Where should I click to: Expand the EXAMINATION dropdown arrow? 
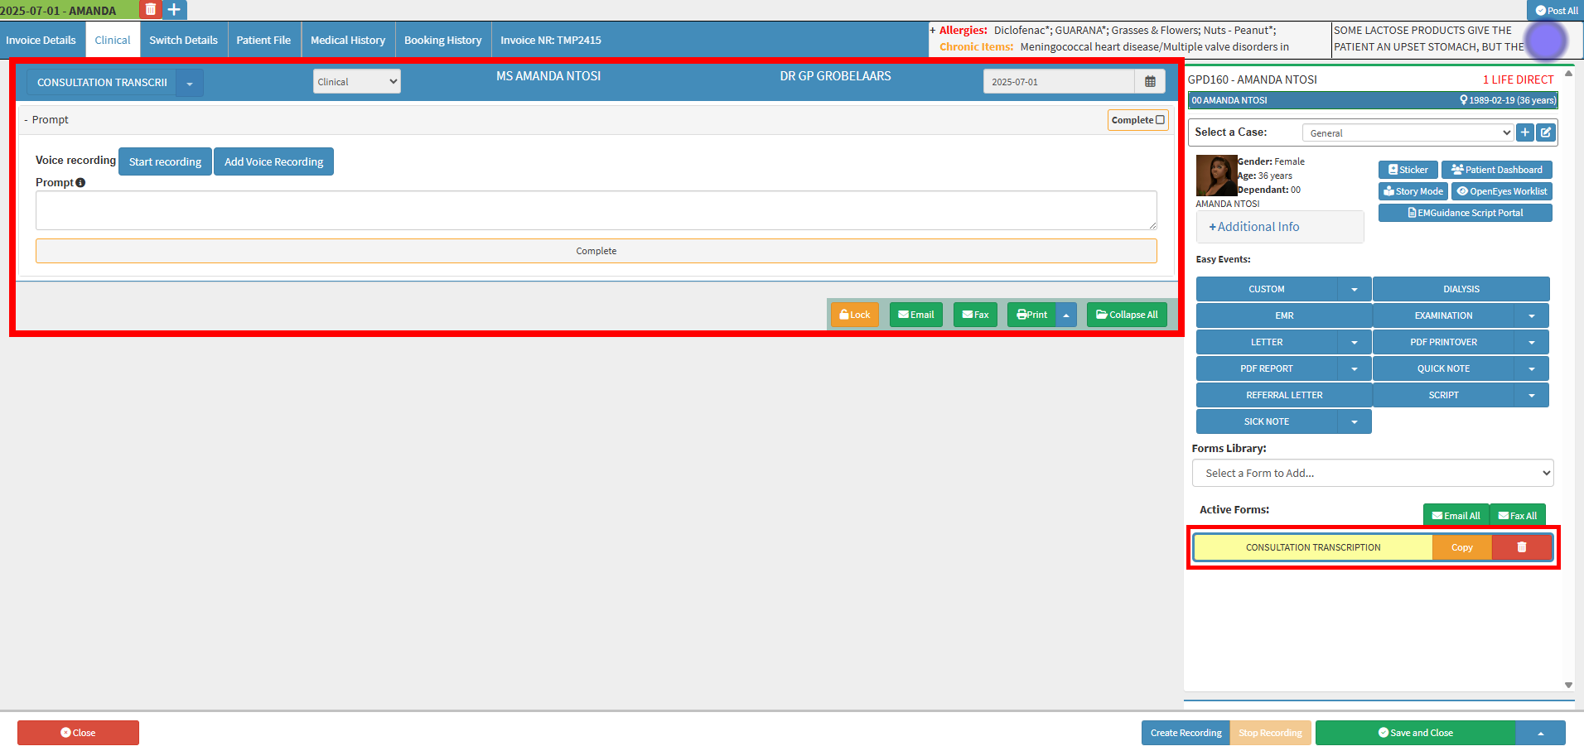(x=1532, y=315)
